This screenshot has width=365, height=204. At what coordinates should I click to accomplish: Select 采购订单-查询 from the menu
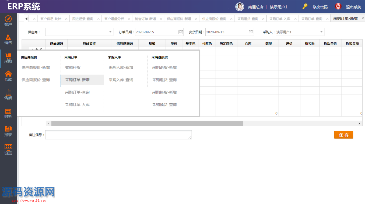coord(77,92)
